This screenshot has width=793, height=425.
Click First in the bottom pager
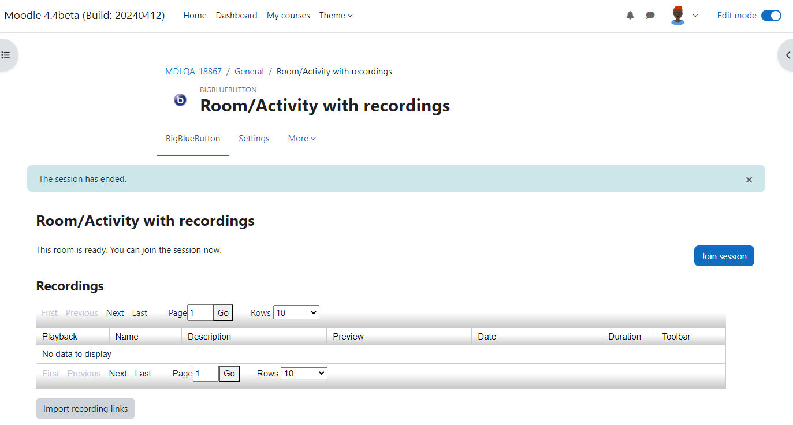coord(51,374)
